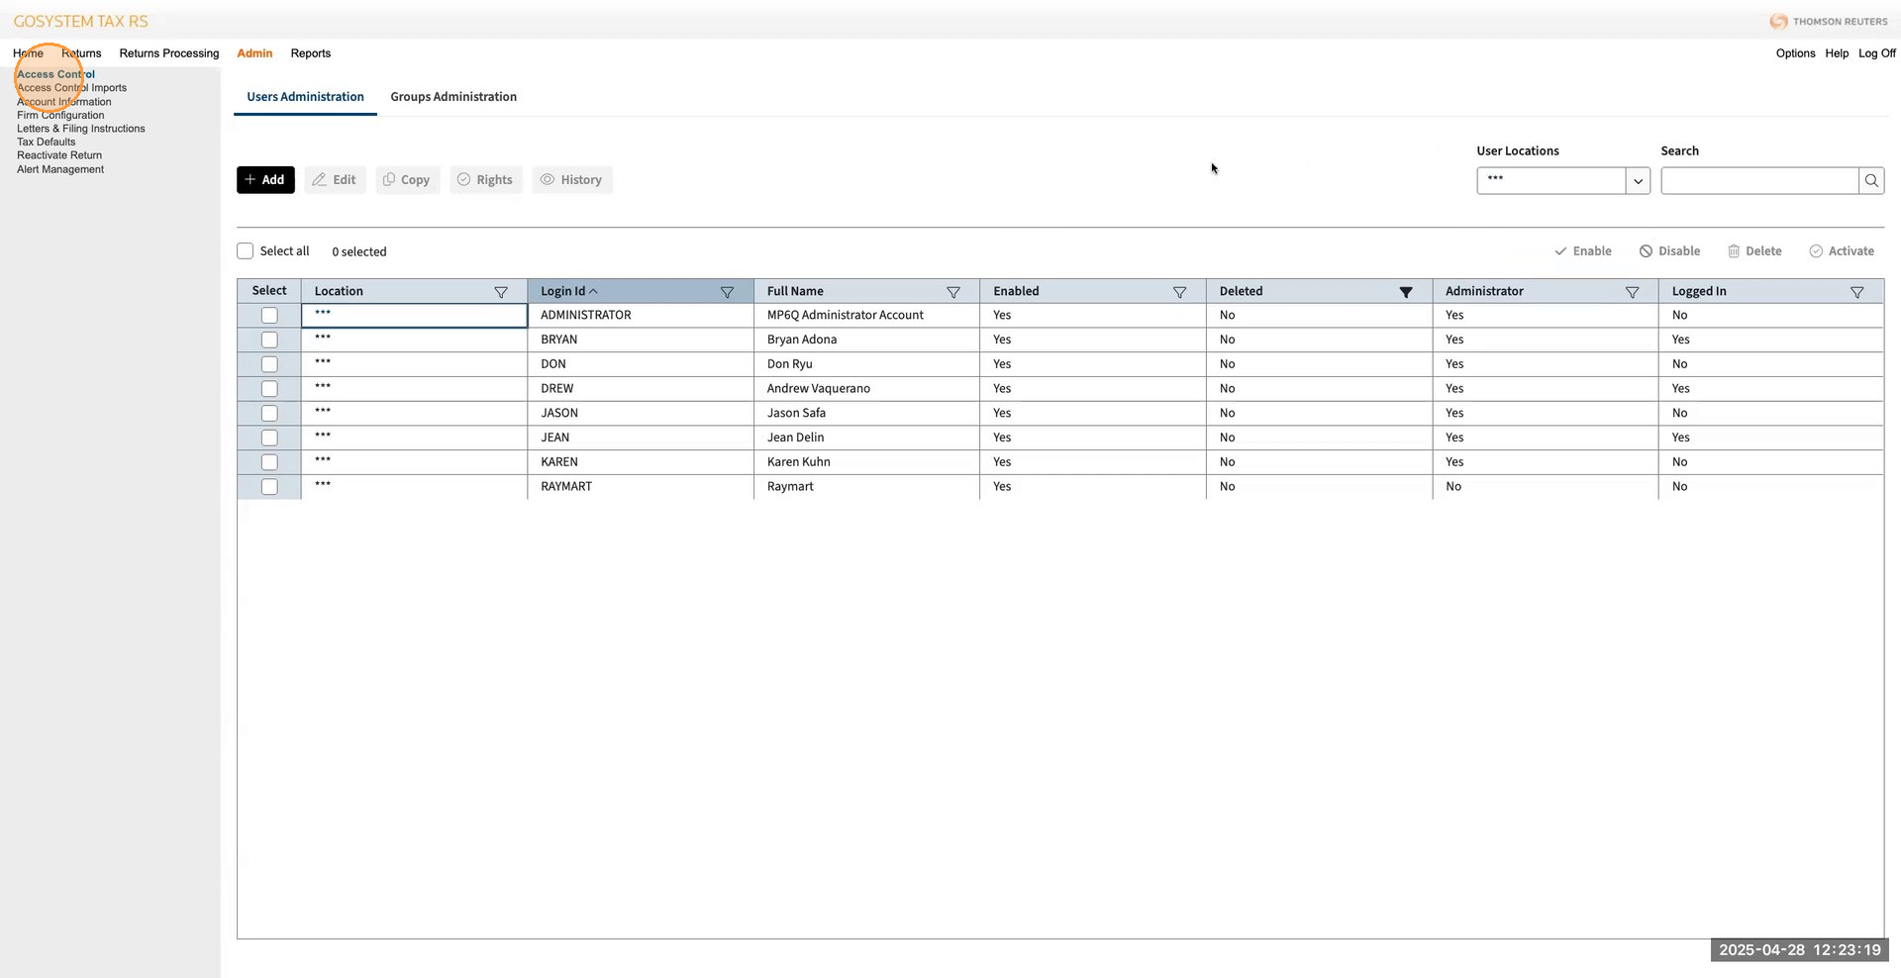This screenshot has height=978, width=1901.
Task: Open the Logged In column filter
Action: (x=1857, y=292)
